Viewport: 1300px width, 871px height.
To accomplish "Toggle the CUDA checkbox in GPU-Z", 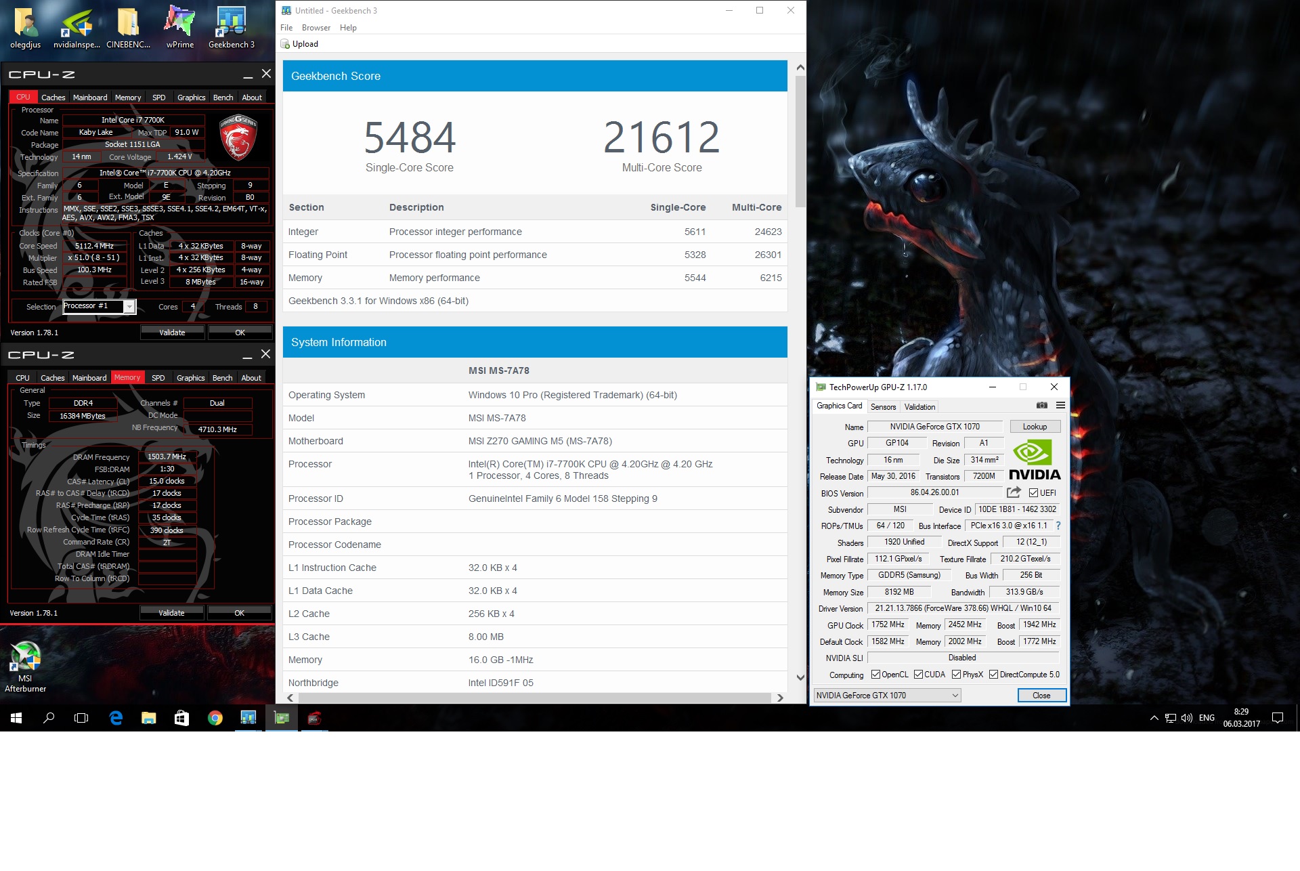I will 918,675.
